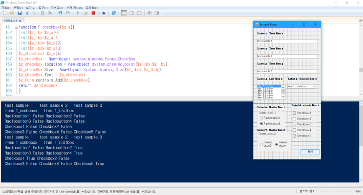Select Item 6_Listbox in the list box
The image size is (363, 195).
(x=269, y=97)
